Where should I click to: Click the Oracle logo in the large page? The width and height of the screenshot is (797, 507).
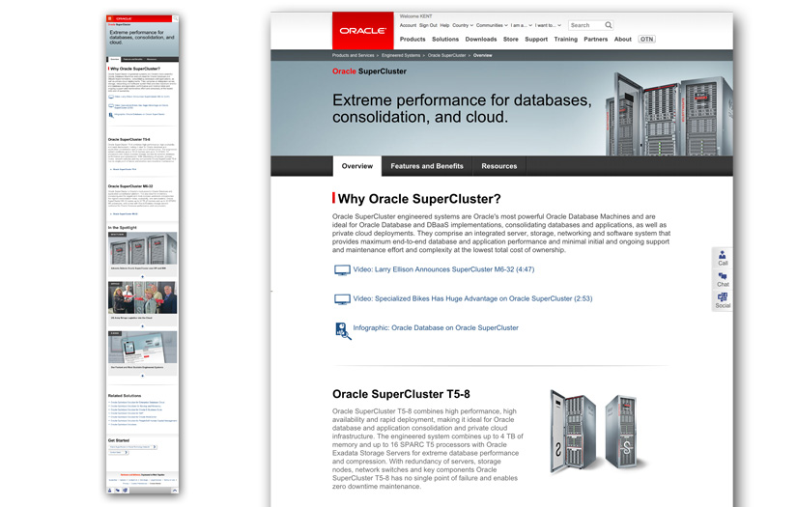point(362,30)
